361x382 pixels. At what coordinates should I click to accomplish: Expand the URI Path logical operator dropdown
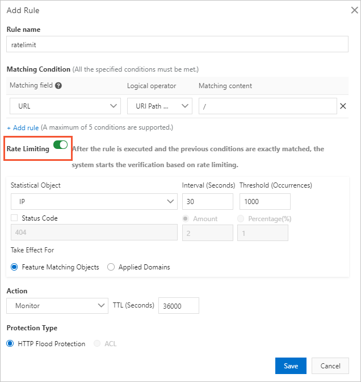[x=159, y=106]
